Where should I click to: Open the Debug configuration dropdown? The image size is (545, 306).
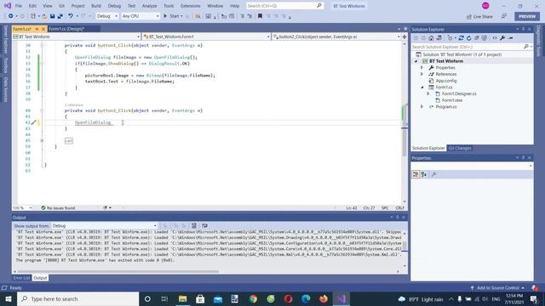tap(107, 16)
